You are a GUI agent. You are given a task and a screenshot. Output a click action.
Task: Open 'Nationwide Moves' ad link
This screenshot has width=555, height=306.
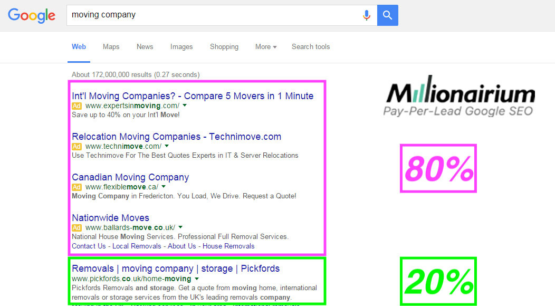(110, 218)
